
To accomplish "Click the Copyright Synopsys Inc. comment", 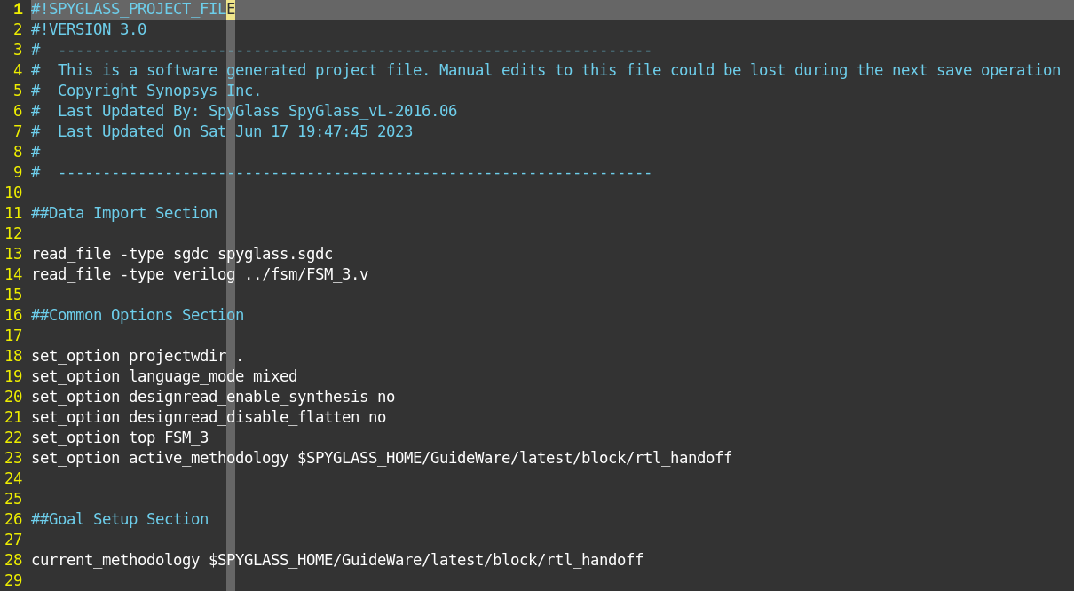I will pyautogui.click(x=160, y=91).
